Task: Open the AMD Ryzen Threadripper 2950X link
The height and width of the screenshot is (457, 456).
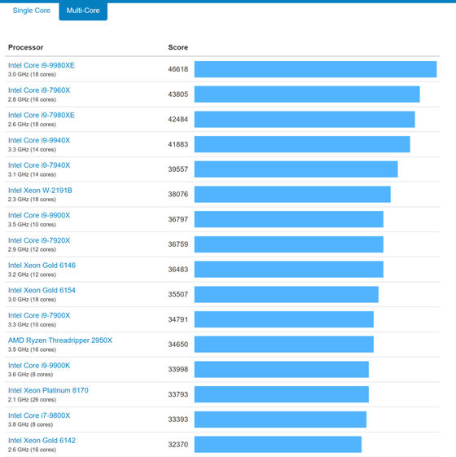Action: 60,341
